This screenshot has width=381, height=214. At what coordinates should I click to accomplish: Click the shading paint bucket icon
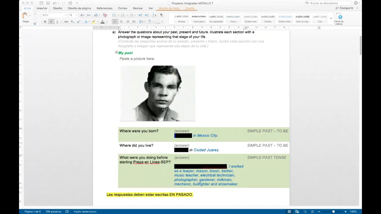tap(149, 21)
